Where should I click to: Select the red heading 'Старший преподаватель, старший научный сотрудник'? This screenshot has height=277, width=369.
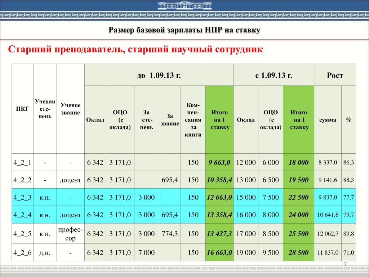tap(135, 49)
